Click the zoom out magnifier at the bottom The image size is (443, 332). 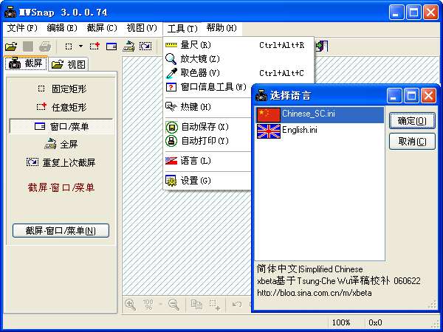pyautogui.click(x=174, y=305)
